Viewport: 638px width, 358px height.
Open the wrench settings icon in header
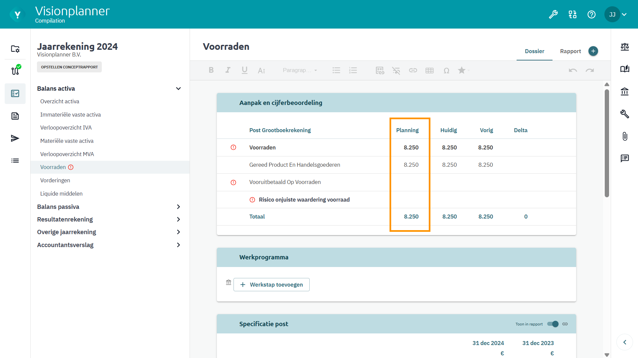coord(553,15)
